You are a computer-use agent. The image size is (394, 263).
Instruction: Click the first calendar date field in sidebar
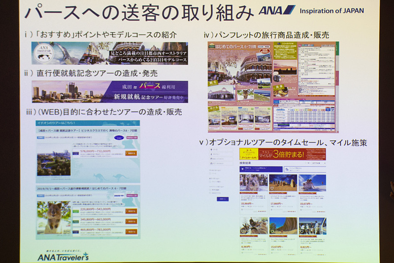click(x=221, y=159)
